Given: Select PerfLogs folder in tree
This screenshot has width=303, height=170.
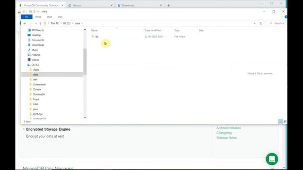Looking at the screenshot, I should click(x=38, y=114).
